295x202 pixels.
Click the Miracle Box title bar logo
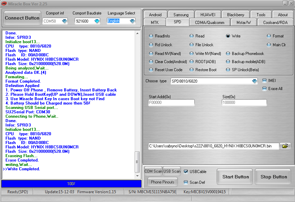click(4, 4)
